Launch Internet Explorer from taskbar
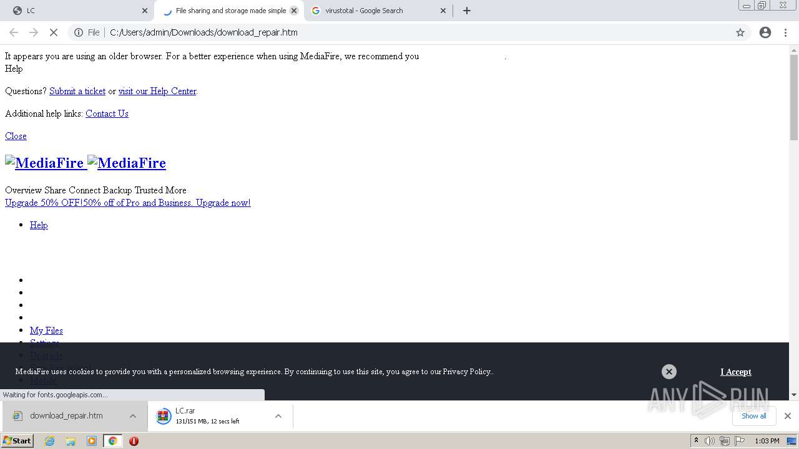 [50, 441]
